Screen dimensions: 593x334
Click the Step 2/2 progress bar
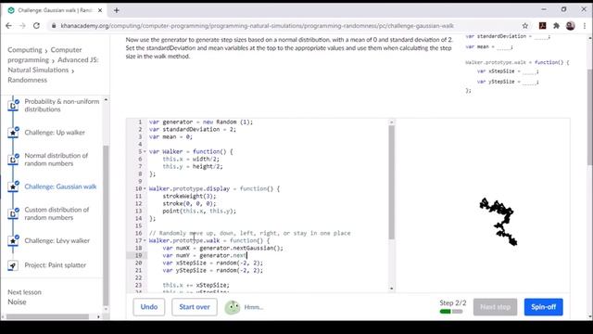[x=451, y=312]
